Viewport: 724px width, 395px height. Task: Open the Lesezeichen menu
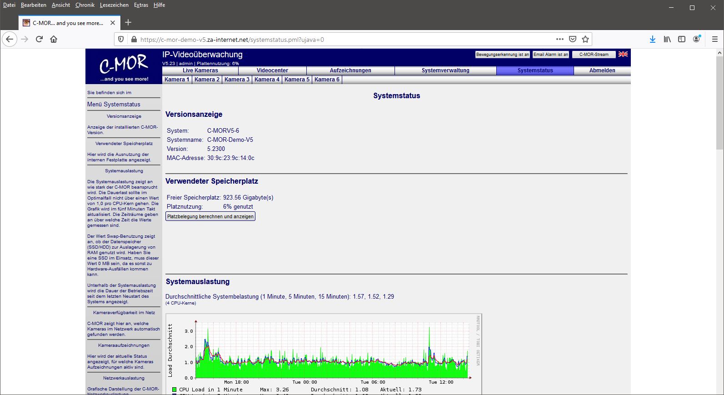114,5
